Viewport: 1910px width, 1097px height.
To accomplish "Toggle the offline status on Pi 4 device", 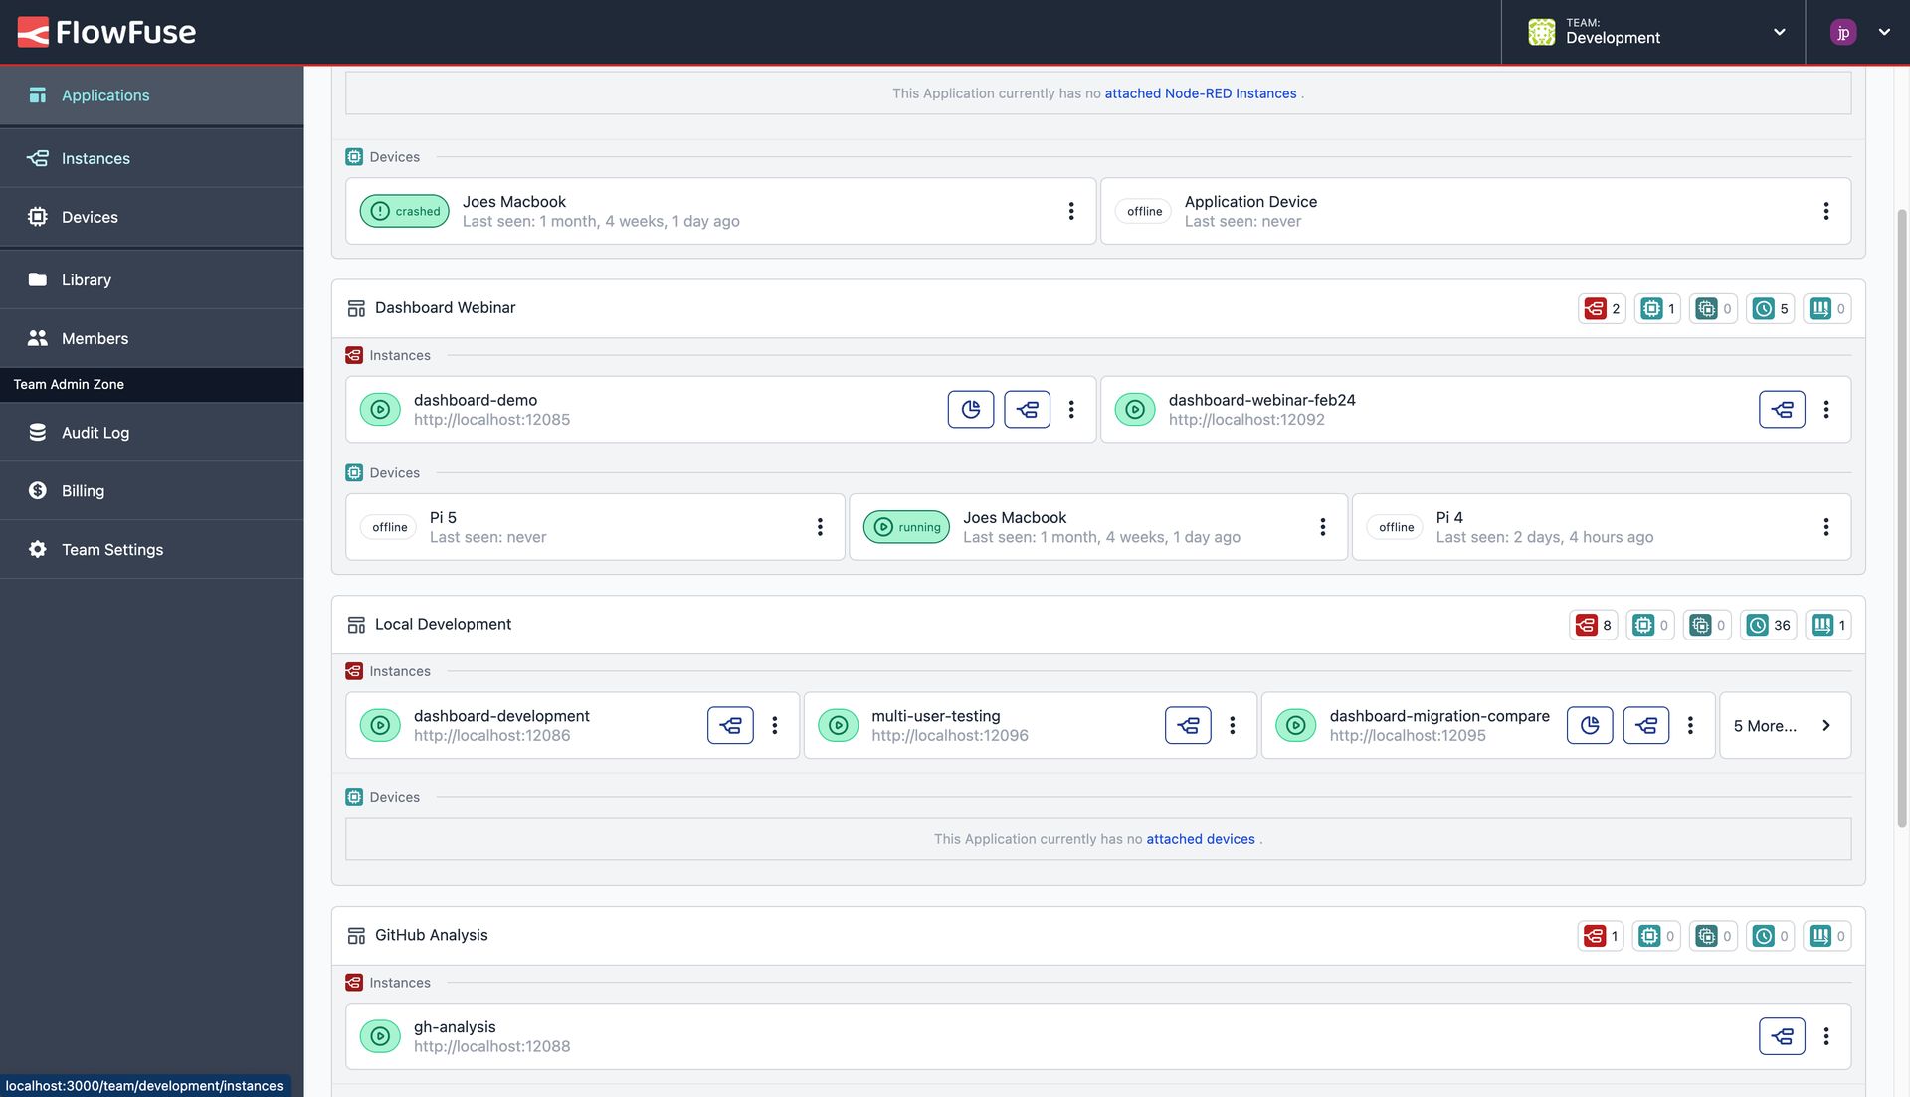I will [x=1395, y=526].
